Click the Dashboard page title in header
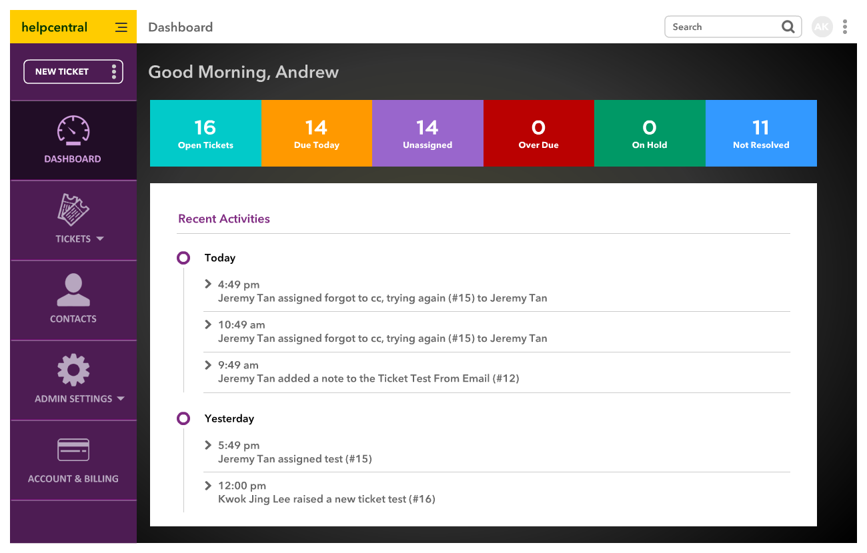The image size is (867, 553). 181,27
